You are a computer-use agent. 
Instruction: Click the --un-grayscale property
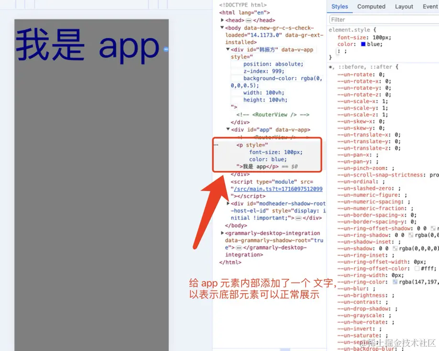[x=361, y=316]
